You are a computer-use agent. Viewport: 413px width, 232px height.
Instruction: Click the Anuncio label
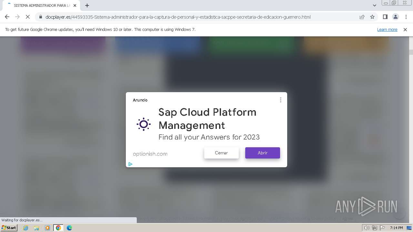click(140, 100)
